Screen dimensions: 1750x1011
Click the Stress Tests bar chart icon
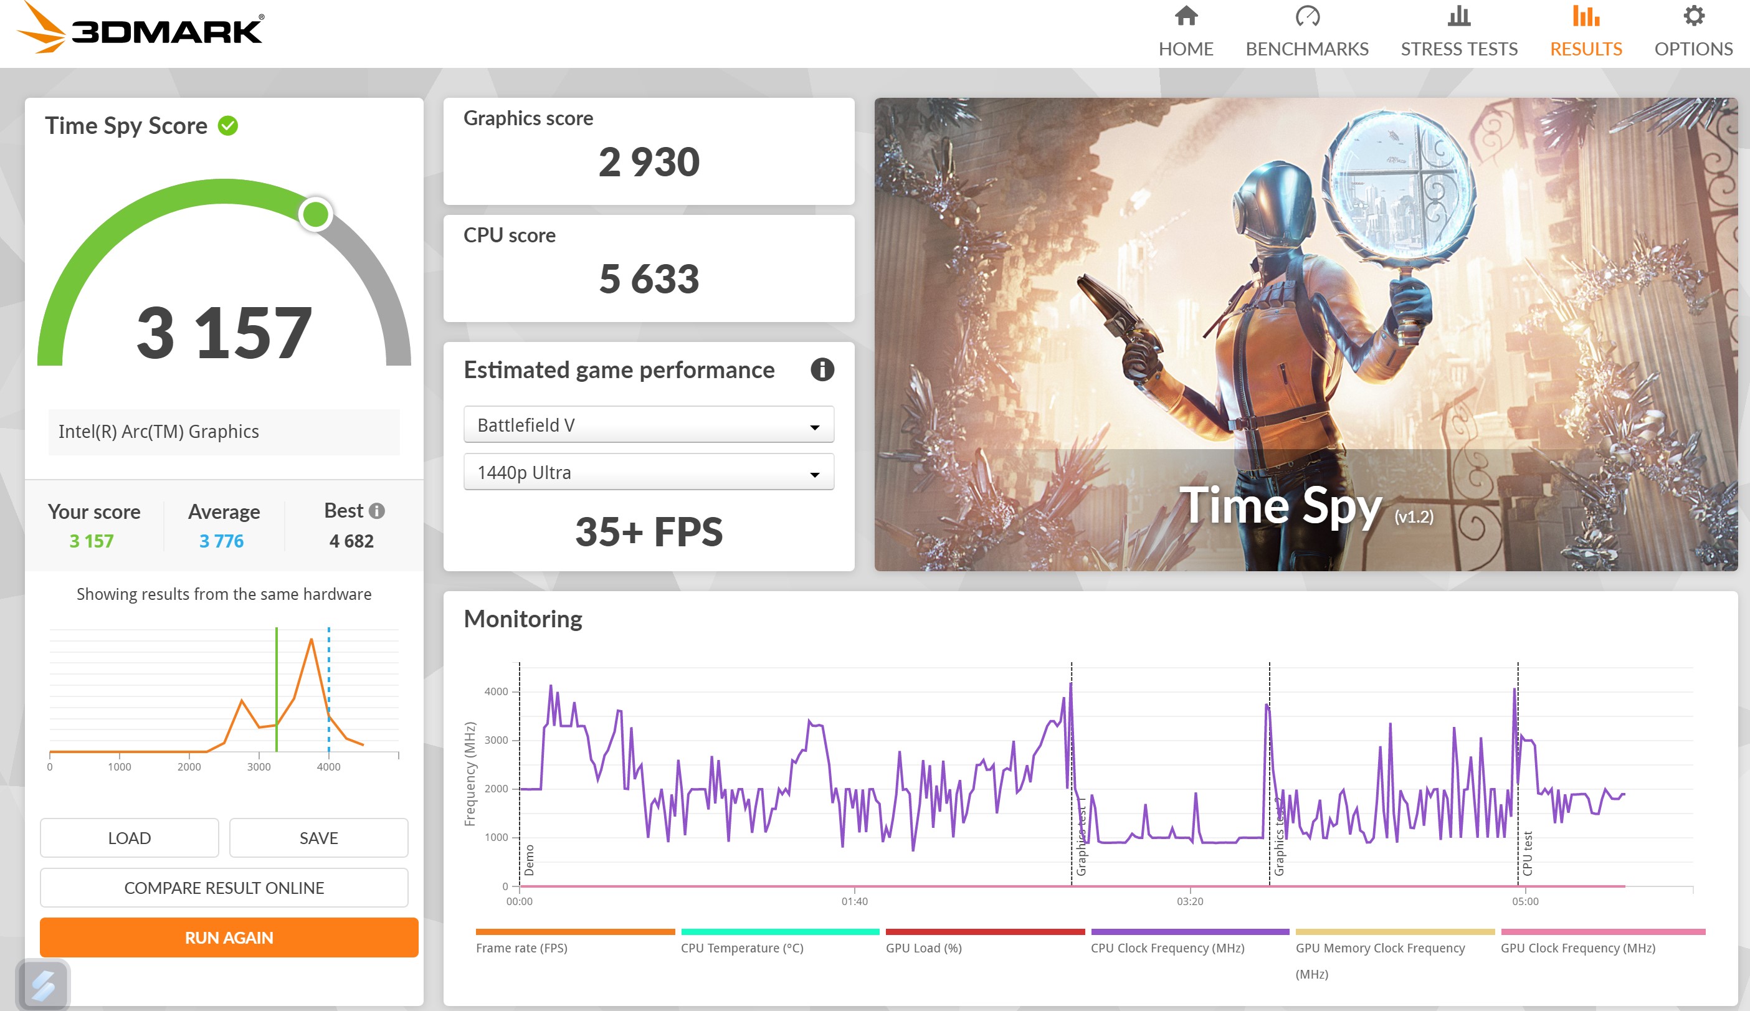coord(1458,17)
